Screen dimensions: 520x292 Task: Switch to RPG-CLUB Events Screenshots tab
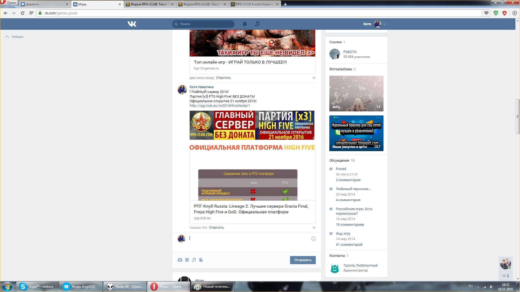254,4
